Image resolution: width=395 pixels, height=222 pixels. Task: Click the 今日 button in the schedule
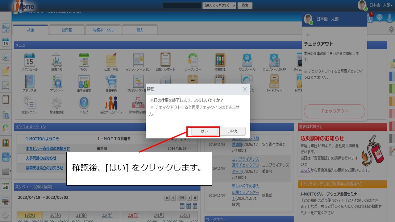pyautogui.click(x=181, y=198)
